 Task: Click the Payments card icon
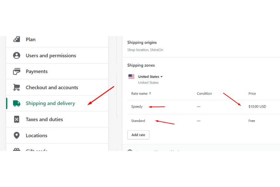click(x=16, y=72)
